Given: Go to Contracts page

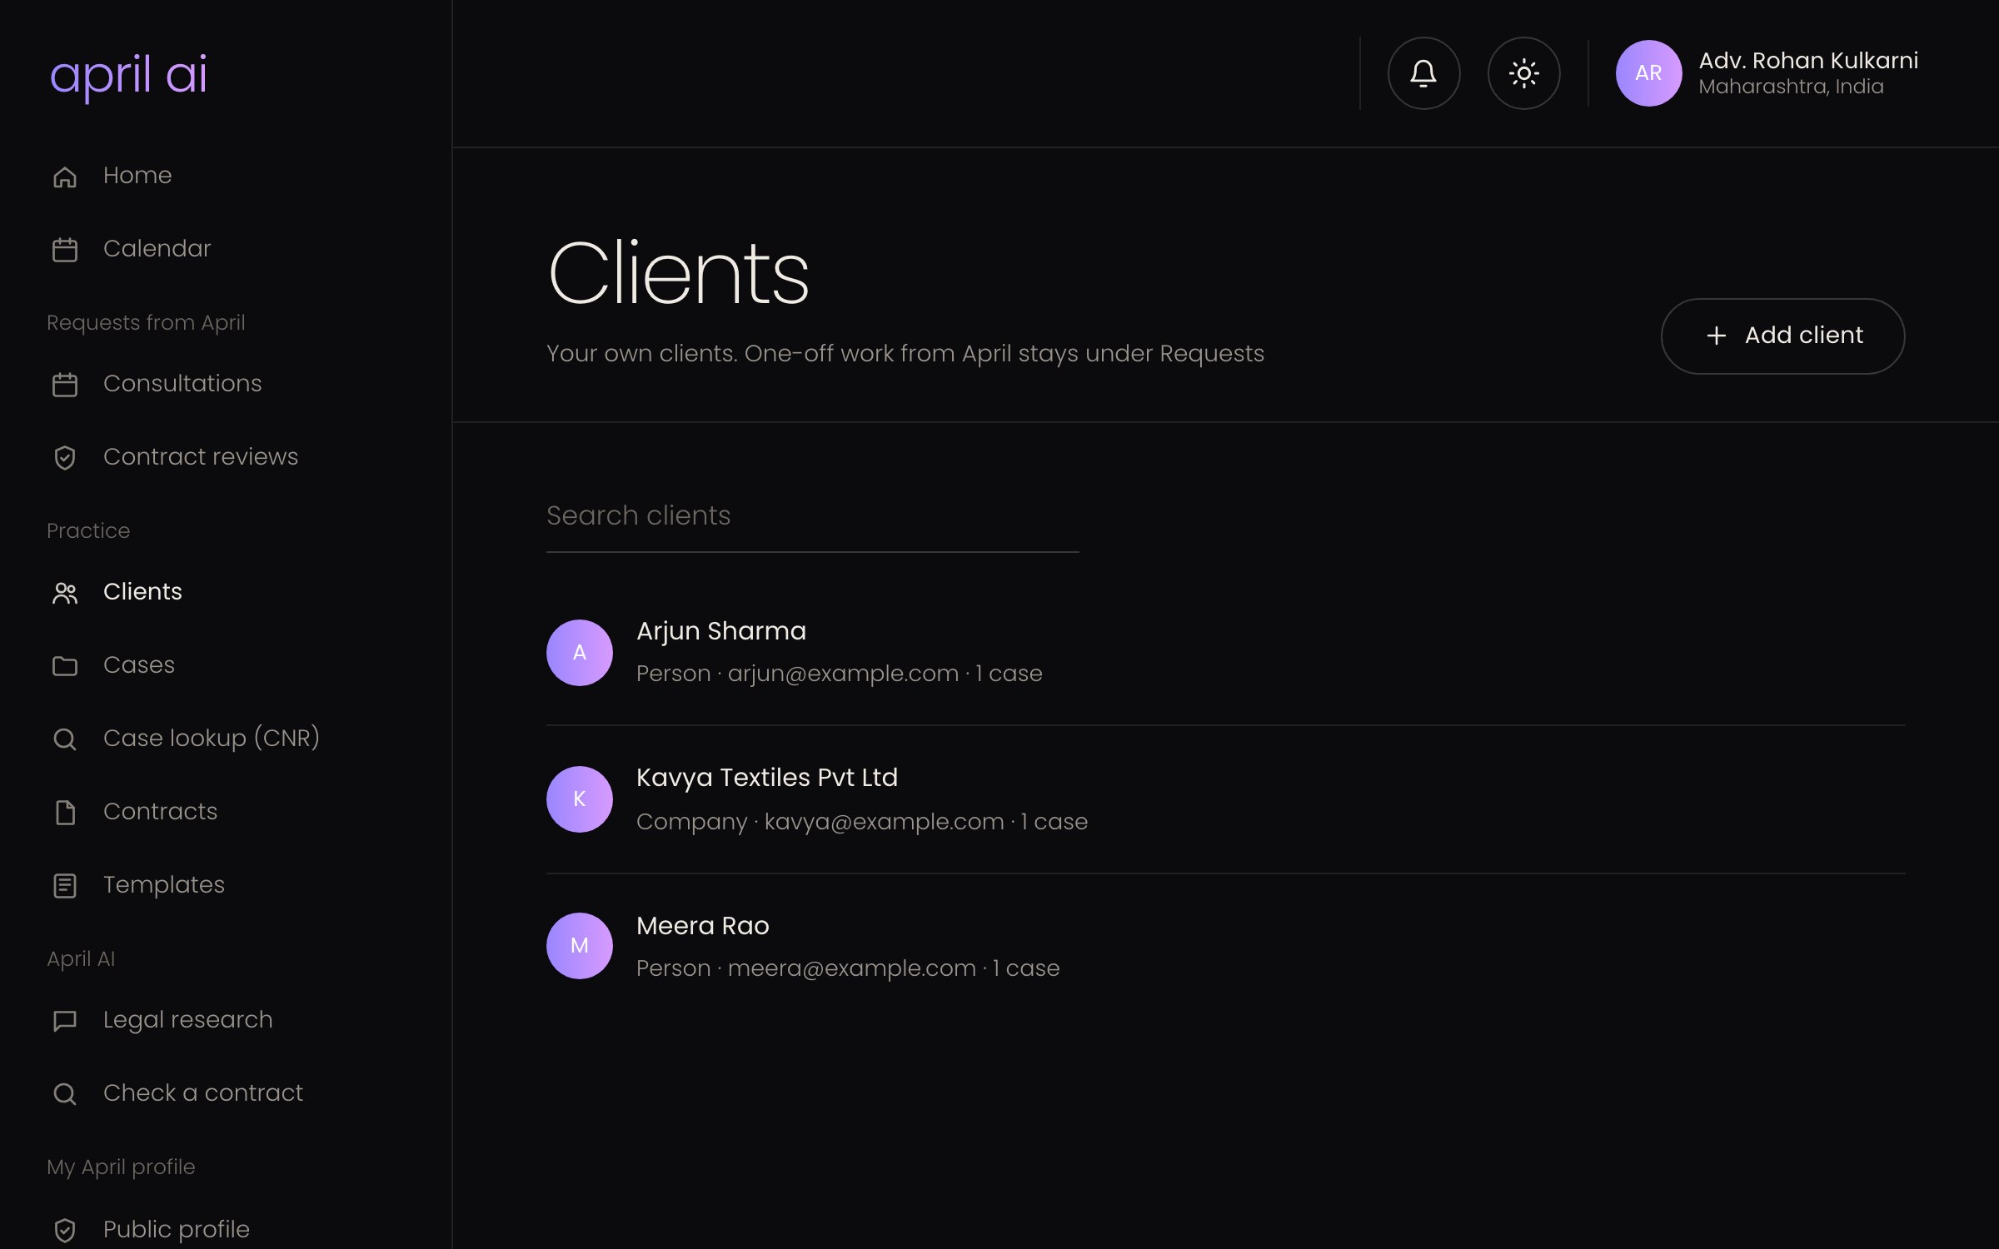Looking at the screenshot, I should pos(161,811).
